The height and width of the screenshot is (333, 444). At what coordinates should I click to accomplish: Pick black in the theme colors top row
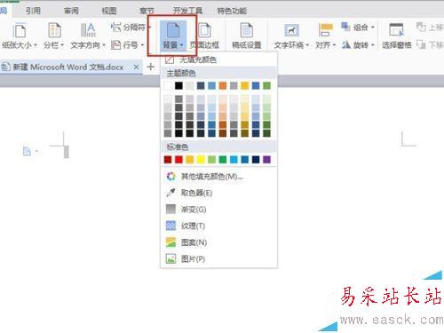tap(178, 86)
